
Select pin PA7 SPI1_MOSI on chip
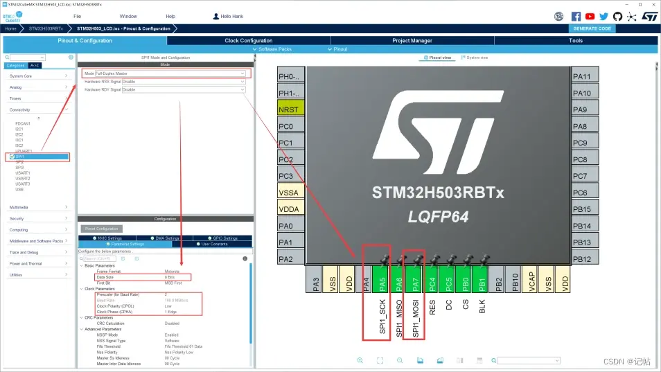[415, 279]
